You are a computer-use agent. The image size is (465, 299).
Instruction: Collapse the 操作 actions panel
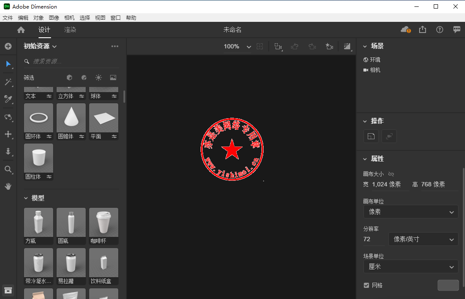(365, 121)
